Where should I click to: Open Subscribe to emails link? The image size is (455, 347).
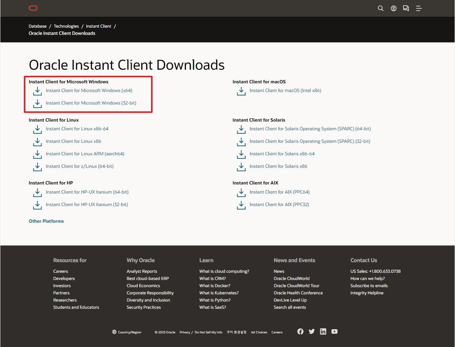[369, 286]
